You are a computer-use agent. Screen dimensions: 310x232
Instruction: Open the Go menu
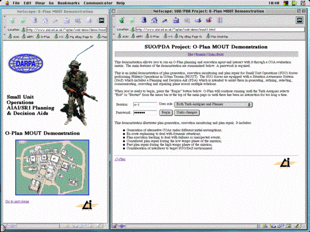51,3
